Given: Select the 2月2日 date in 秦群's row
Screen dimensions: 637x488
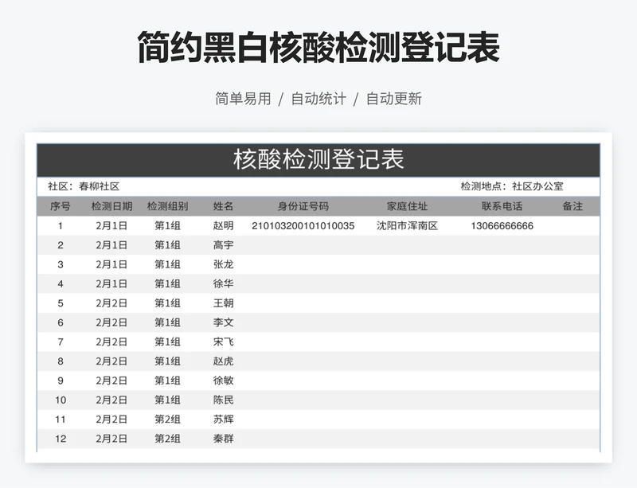Looking at the screenshot, I should point(111,439).
